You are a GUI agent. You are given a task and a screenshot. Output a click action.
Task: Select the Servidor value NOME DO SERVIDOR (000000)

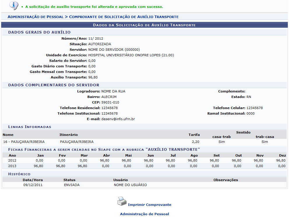(x=114, y=50)
